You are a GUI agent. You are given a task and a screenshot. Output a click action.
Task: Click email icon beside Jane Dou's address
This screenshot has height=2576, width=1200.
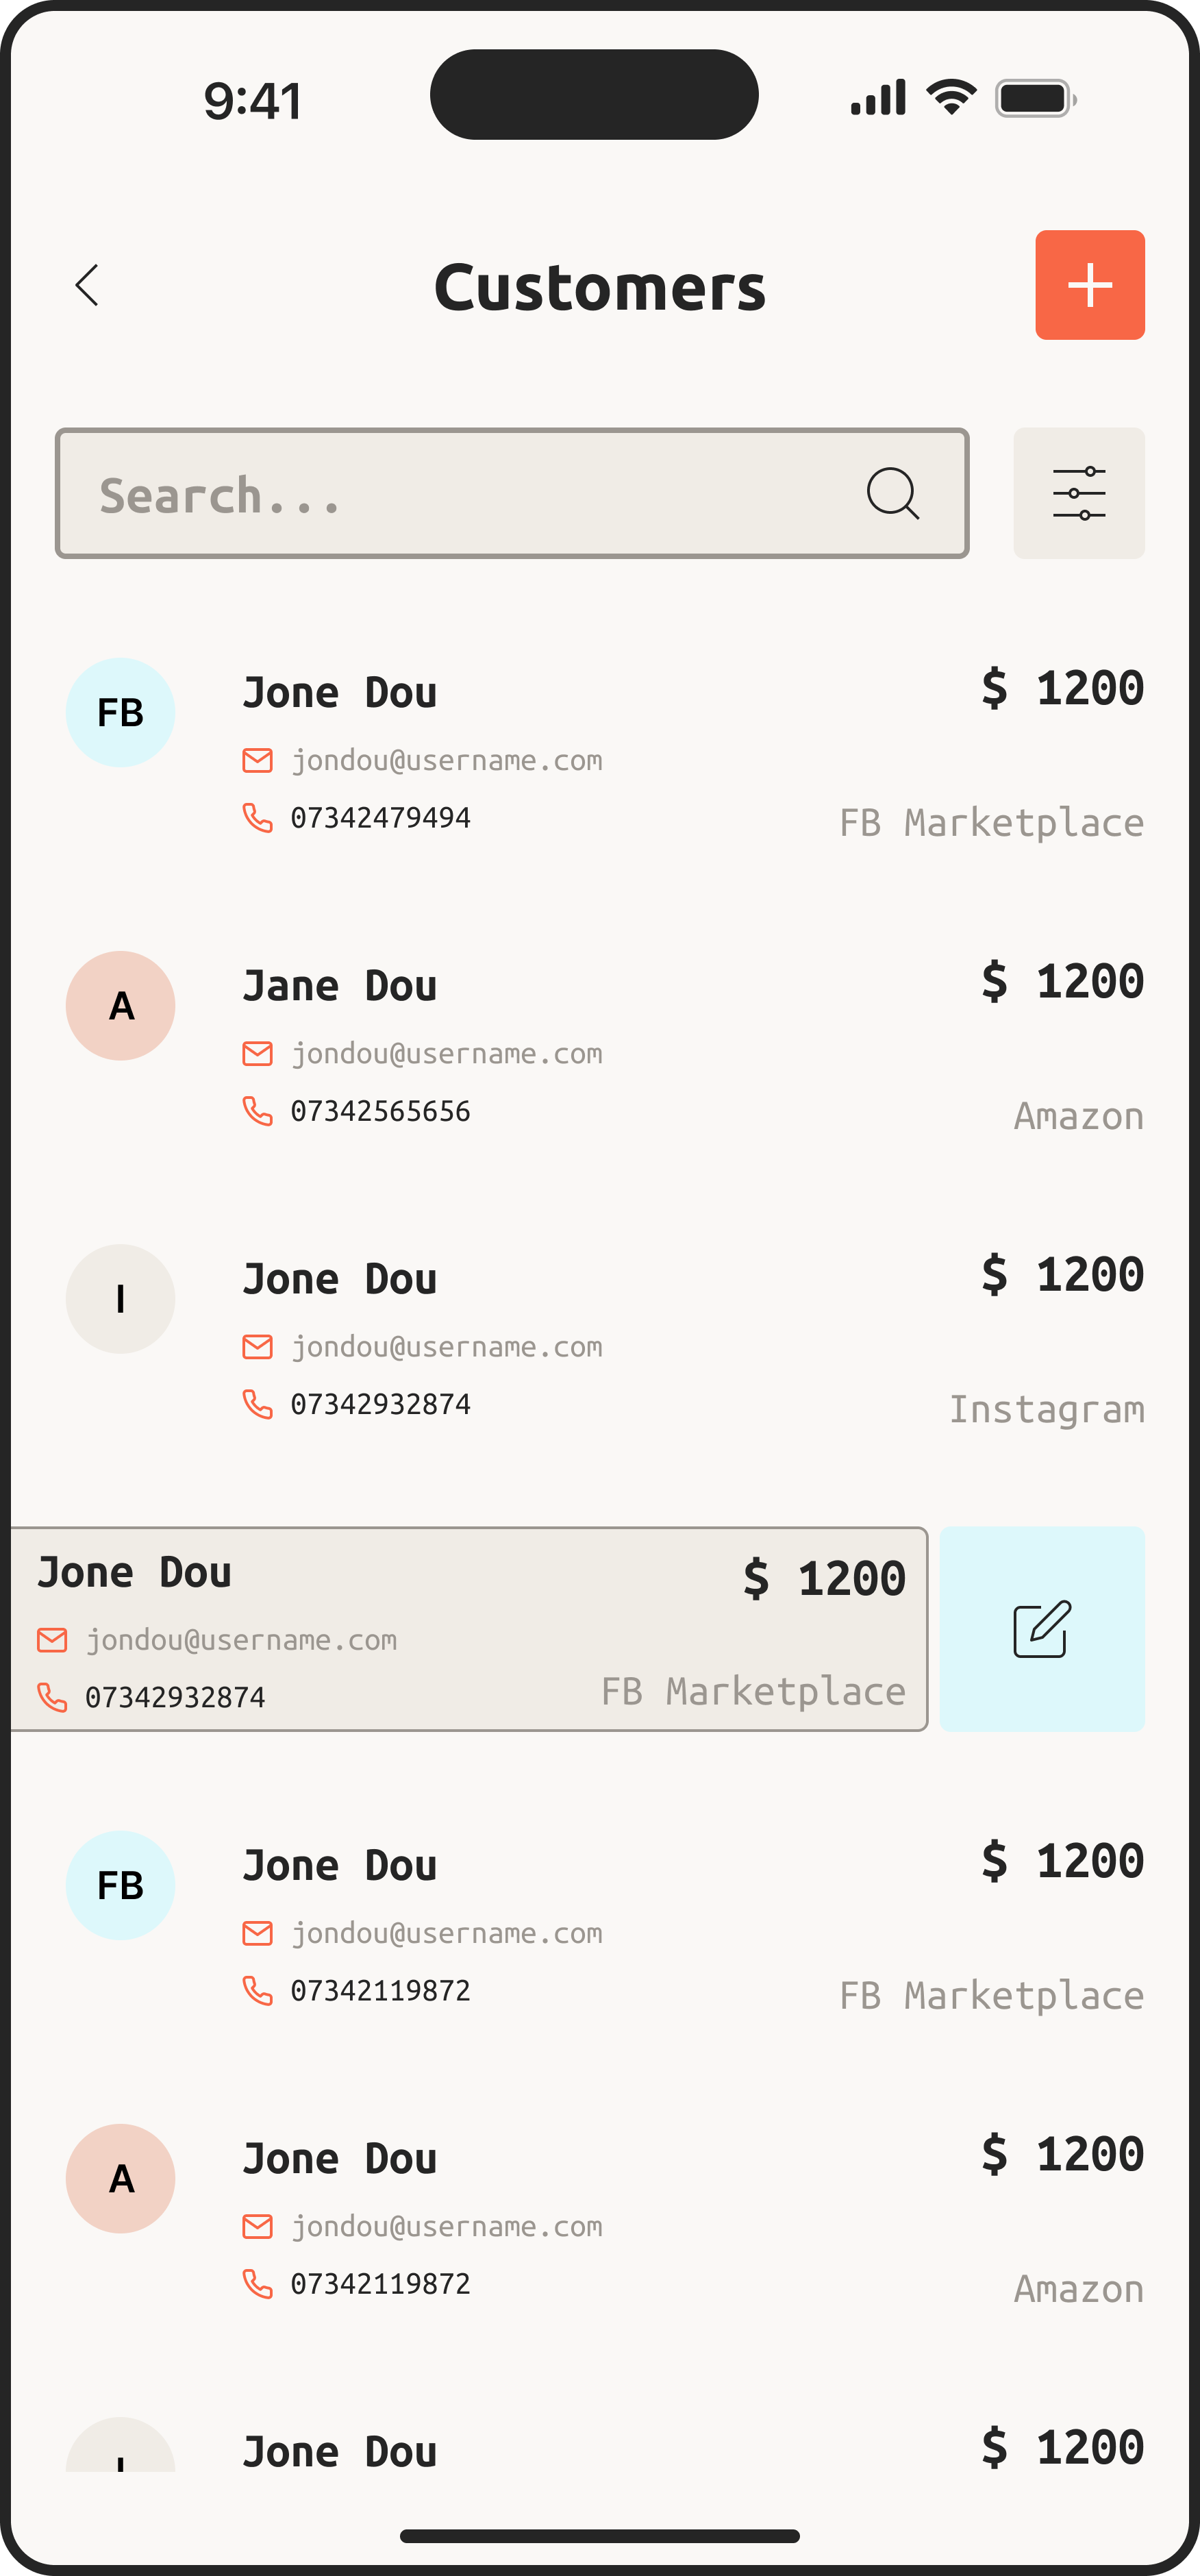257,1054
